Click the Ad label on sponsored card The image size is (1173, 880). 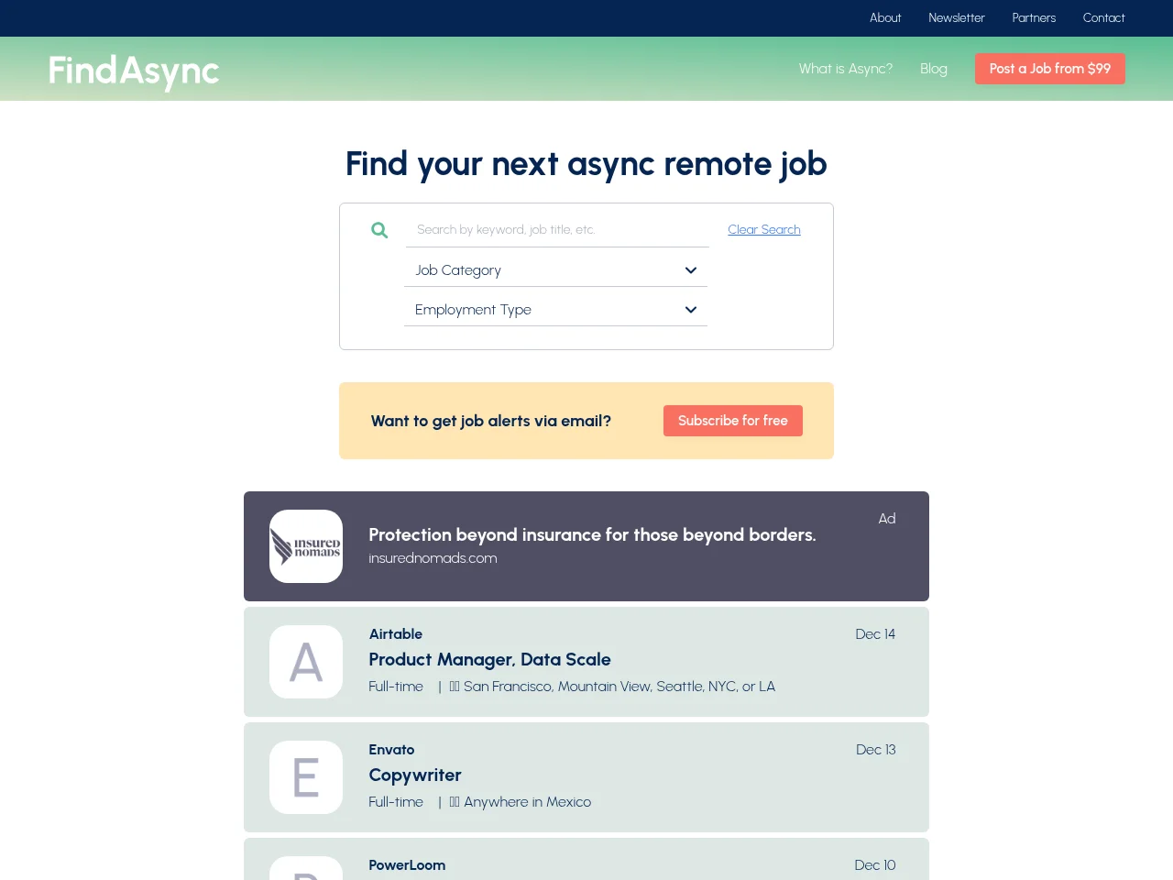887,519
